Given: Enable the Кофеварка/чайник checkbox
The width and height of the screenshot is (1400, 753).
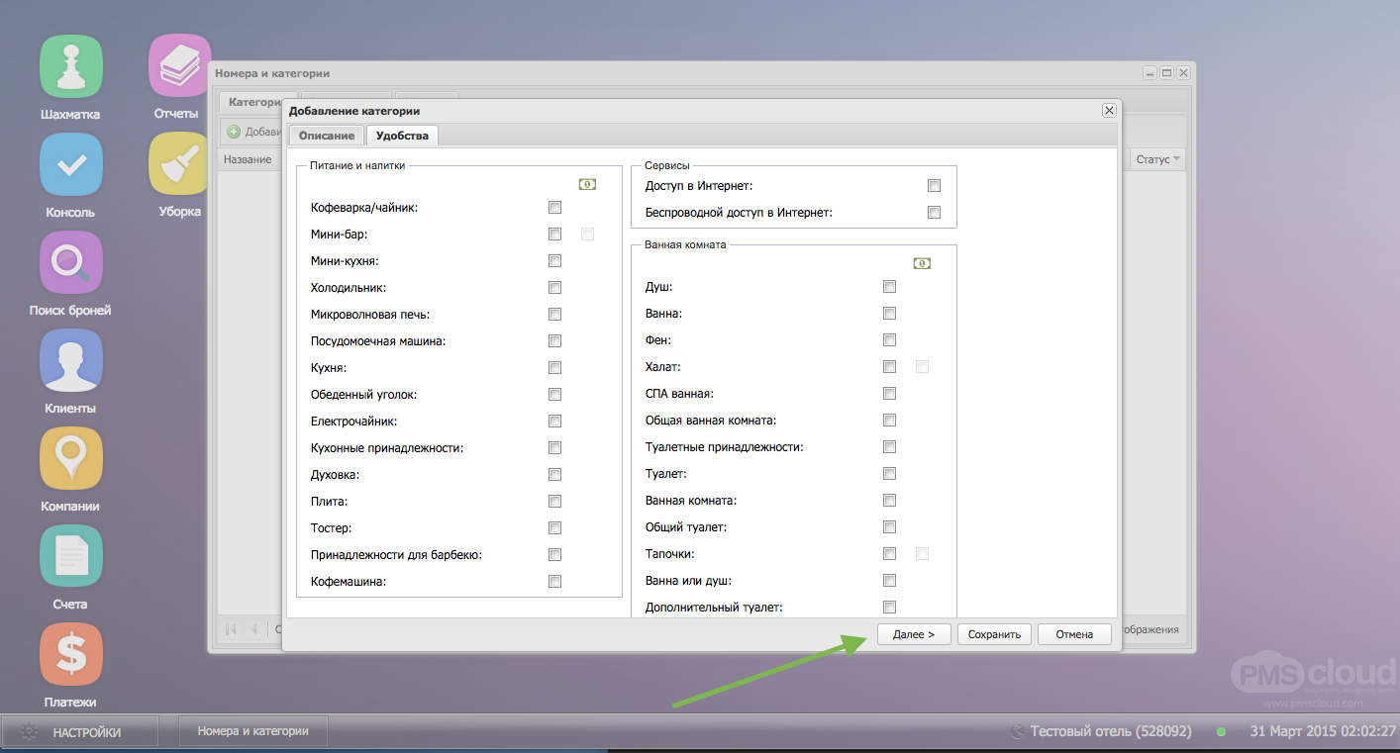Looking at the screenshot, I should [554, 208].
